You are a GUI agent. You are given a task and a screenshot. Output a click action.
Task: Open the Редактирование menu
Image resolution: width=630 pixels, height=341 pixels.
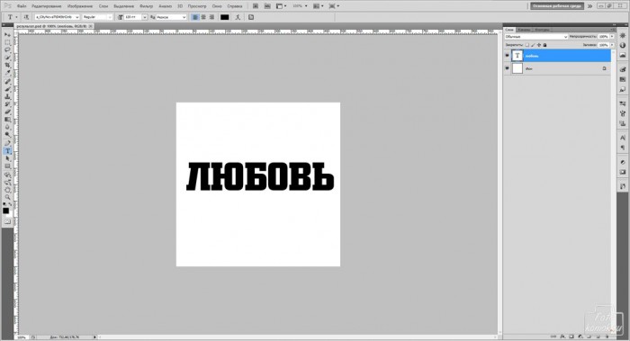click(47, 6)
